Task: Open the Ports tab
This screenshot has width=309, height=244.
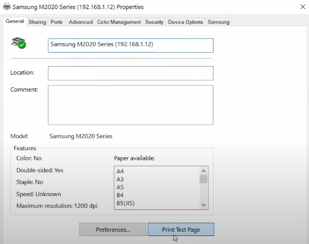Action: click(x=57, y=22)
